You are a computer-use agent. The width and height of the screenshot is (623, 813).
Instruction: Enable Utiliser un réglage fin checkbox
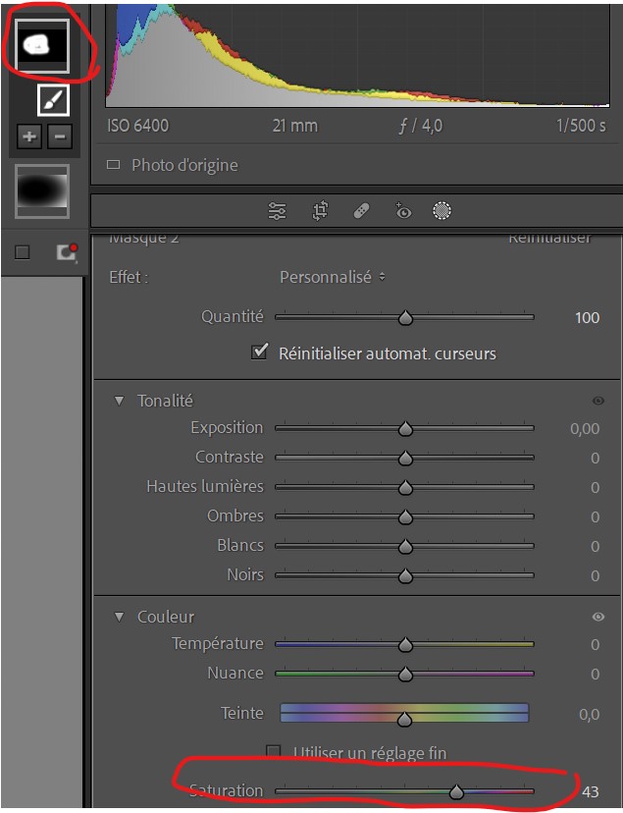tap(275, 753)
